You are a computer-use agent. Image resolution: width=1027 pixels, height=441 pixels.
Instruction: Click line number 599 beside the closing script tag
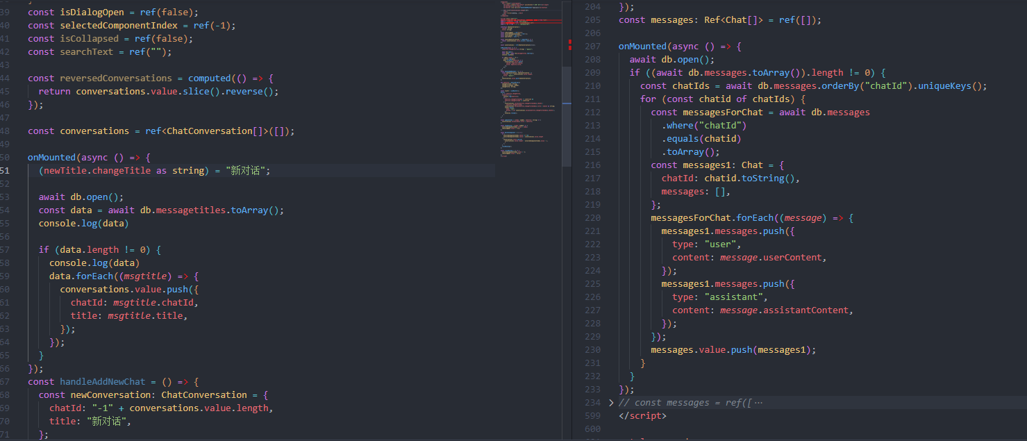coord(592,416)
